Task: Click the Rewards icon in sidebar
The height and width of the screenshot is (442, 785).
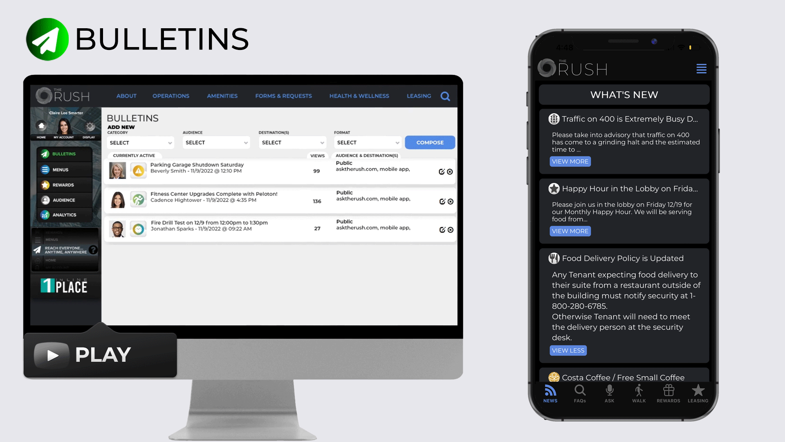Action: (x=45, y=185)
